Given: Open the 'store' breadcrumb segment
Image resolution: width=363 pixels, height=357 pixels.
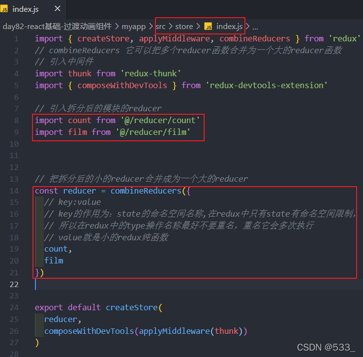Looking at the screenshot, I should (x=184, y=27).
